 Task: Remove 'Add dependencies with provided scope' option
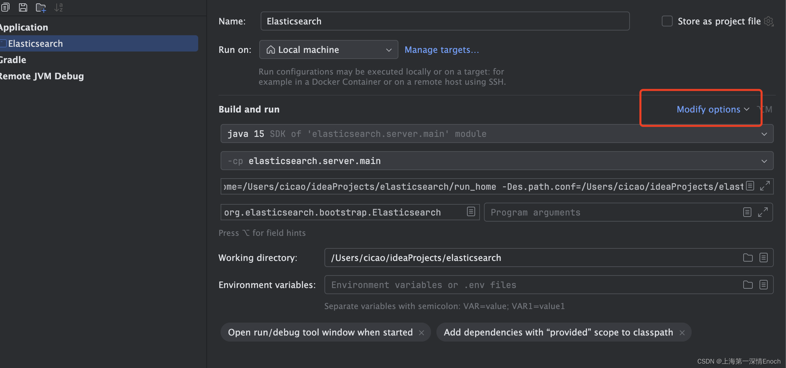(x=682, y=333)
